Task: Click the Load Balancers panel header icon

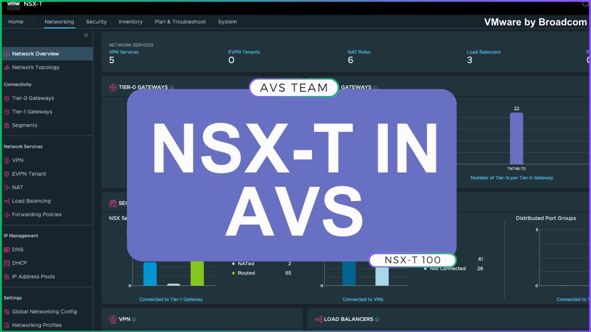Action: pos(318,319)
